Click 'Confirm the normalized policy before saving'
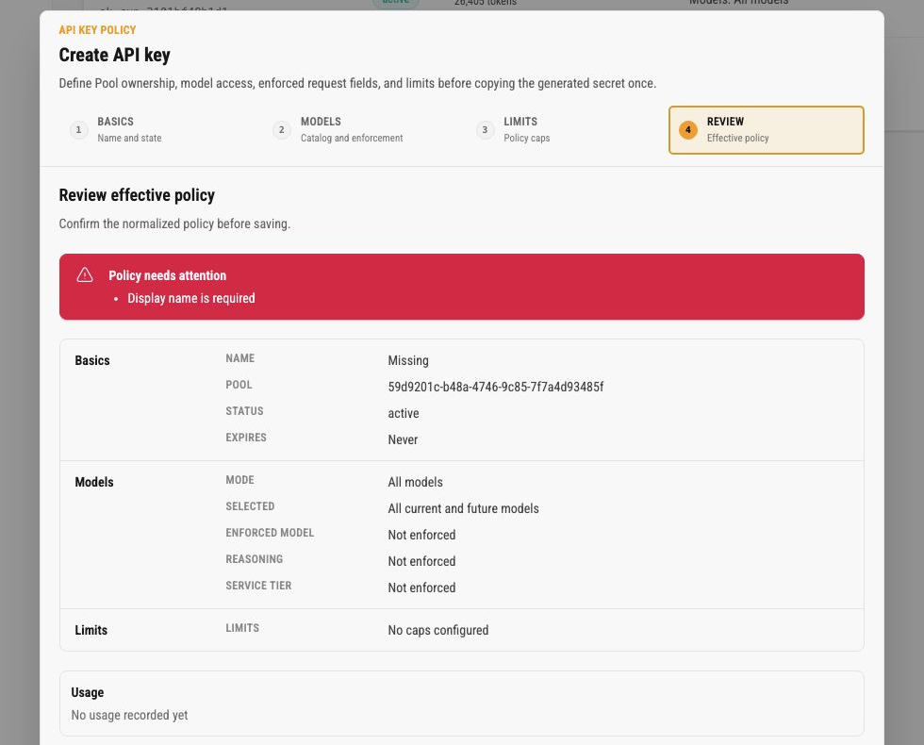The image size is (924, 745). 174,224
